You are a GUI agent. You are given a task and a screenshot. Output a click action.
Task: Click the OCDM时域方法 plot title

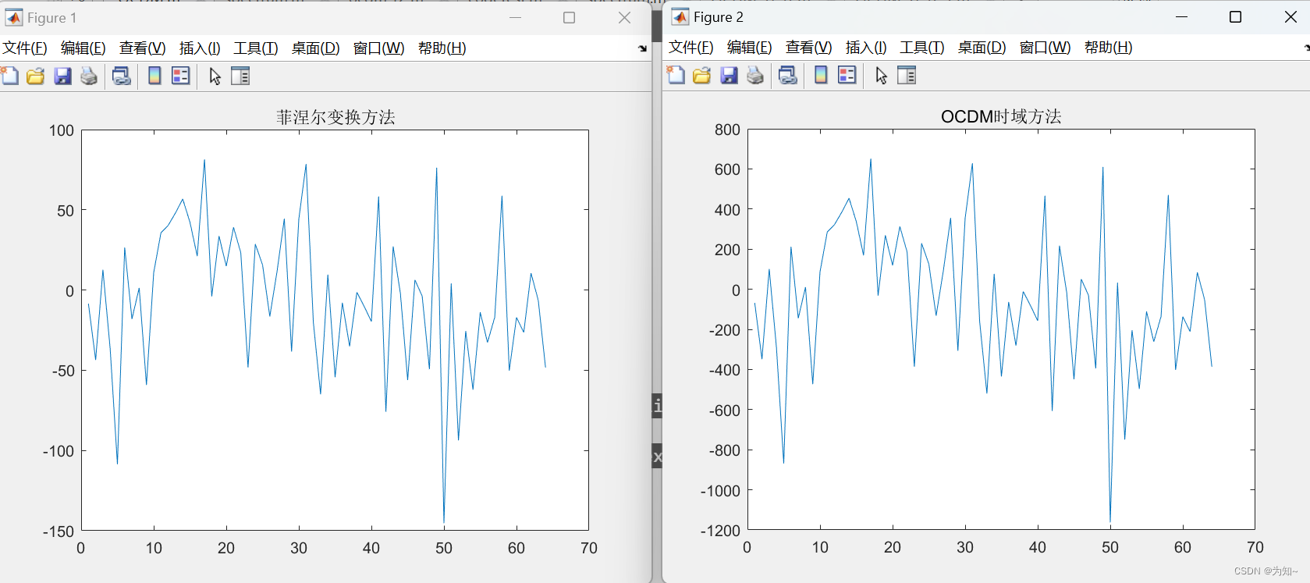coord(1001,116)
